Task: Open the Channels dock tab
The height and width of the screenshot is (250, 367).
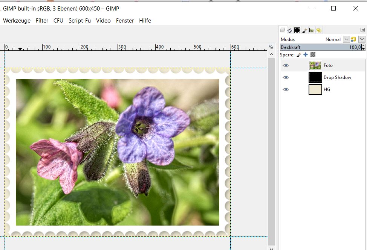Action: [297, 30]
